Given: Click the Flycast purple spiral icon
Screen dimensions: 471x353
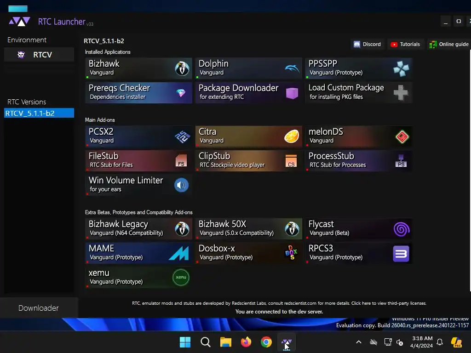Looking at the screenshot, I should (402, 229).
